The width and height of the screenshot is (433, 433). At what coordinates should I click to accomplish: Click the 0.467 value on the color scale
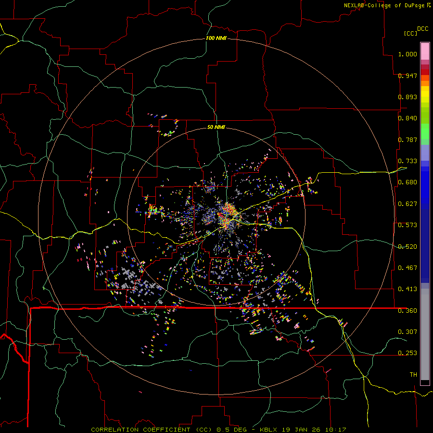[408, 268]
